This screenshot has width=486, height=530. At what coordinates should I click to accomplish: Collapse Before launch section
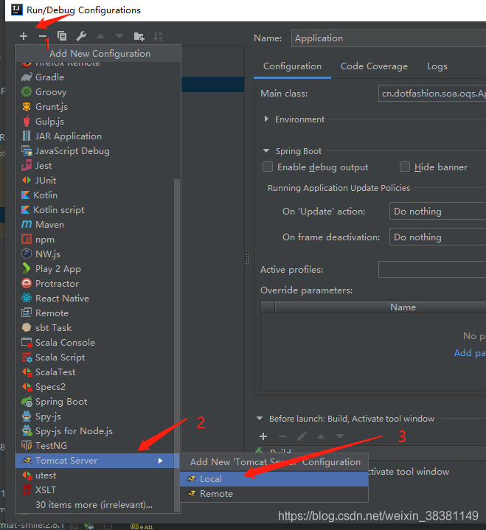(x=260, y=419)
